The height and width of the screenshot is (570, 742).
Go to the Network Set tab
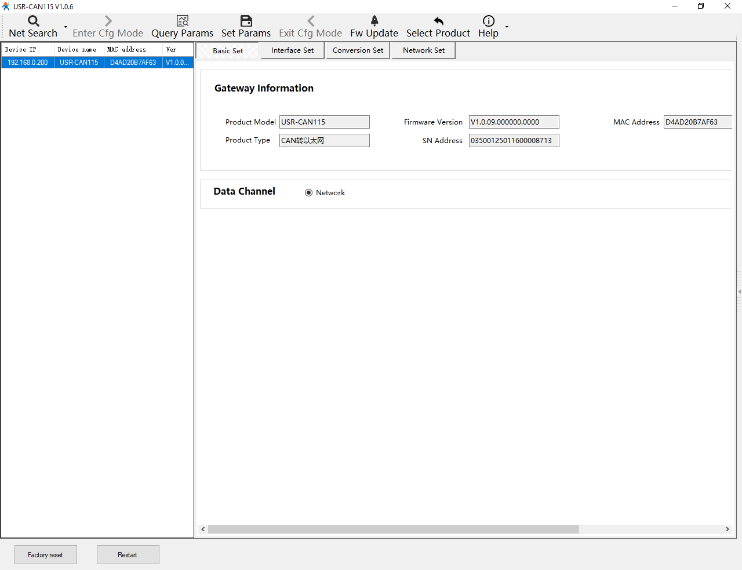point(424,50)
